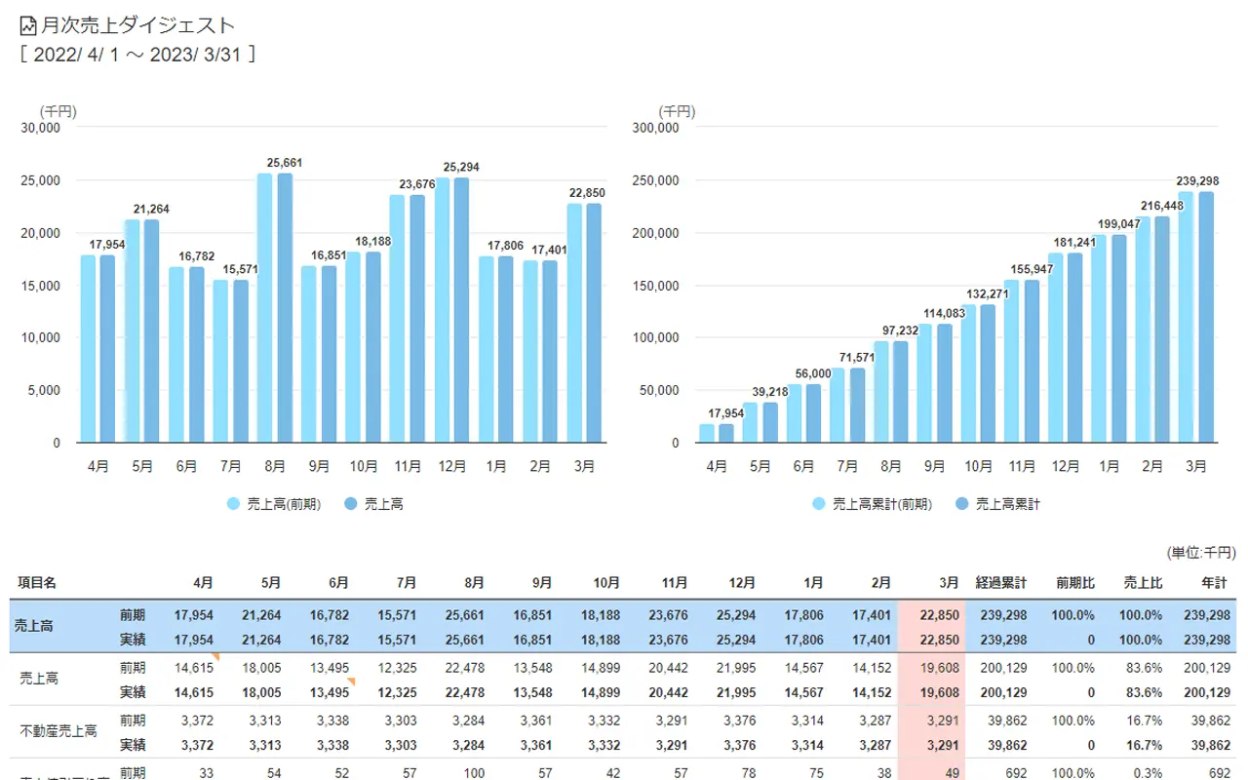Click 16.7% in 不動産売上高 前期 売上比 cell

point(1145,719)
